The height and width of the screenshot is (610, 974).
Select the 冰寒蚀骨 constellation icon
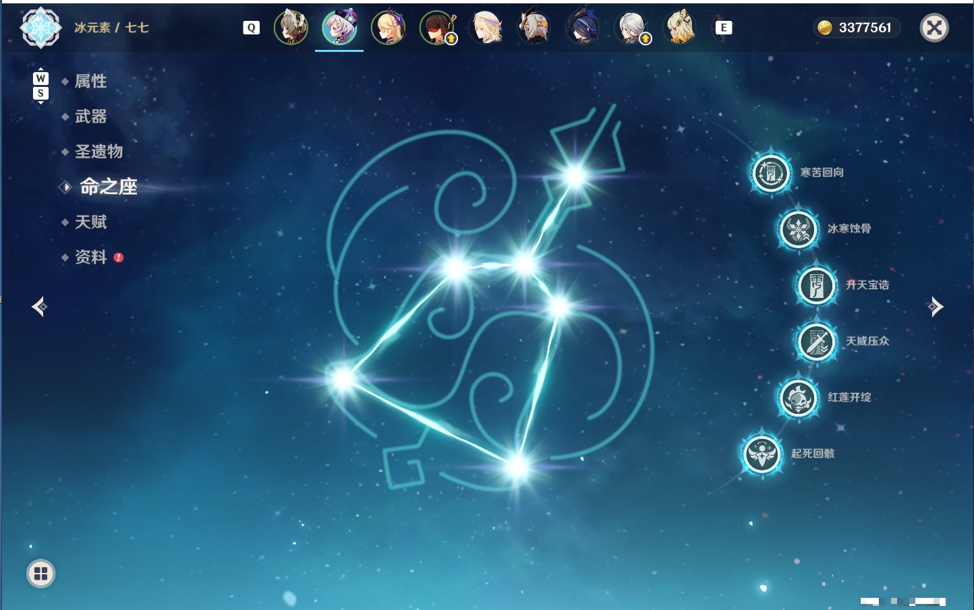(x=799, y=229)
